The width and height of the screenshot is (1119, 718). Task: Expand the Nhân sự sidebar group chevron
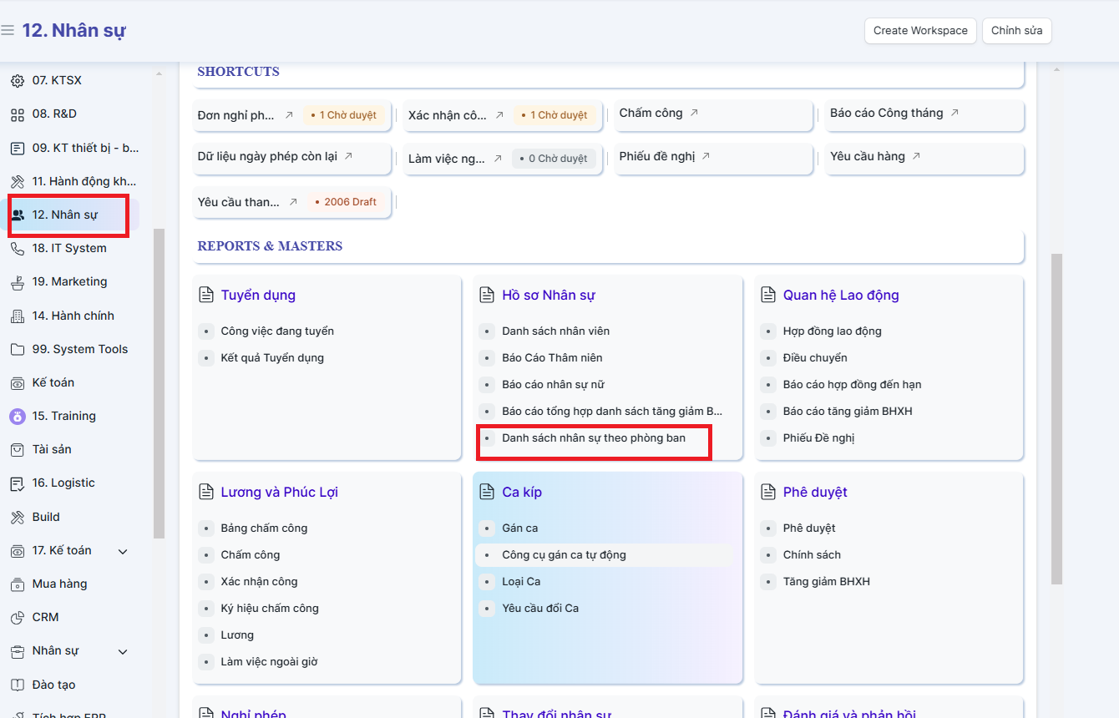click(x=123, y=651)
